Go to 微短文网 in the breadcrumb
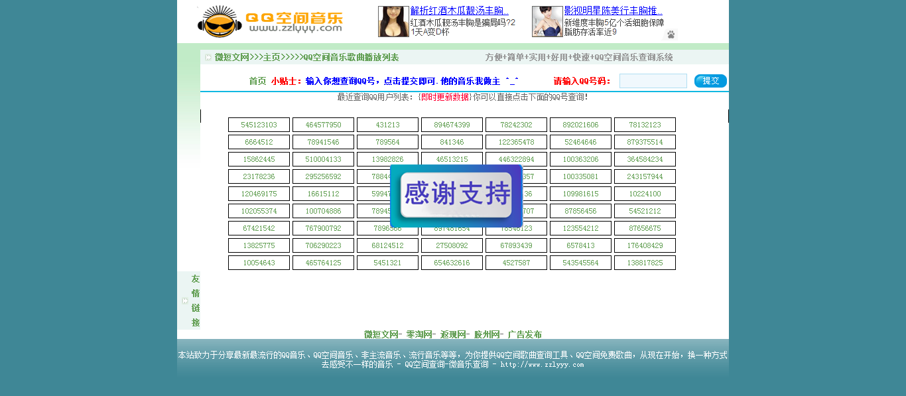Viewport: 906px width, 396px height. (x=232, y=58)
